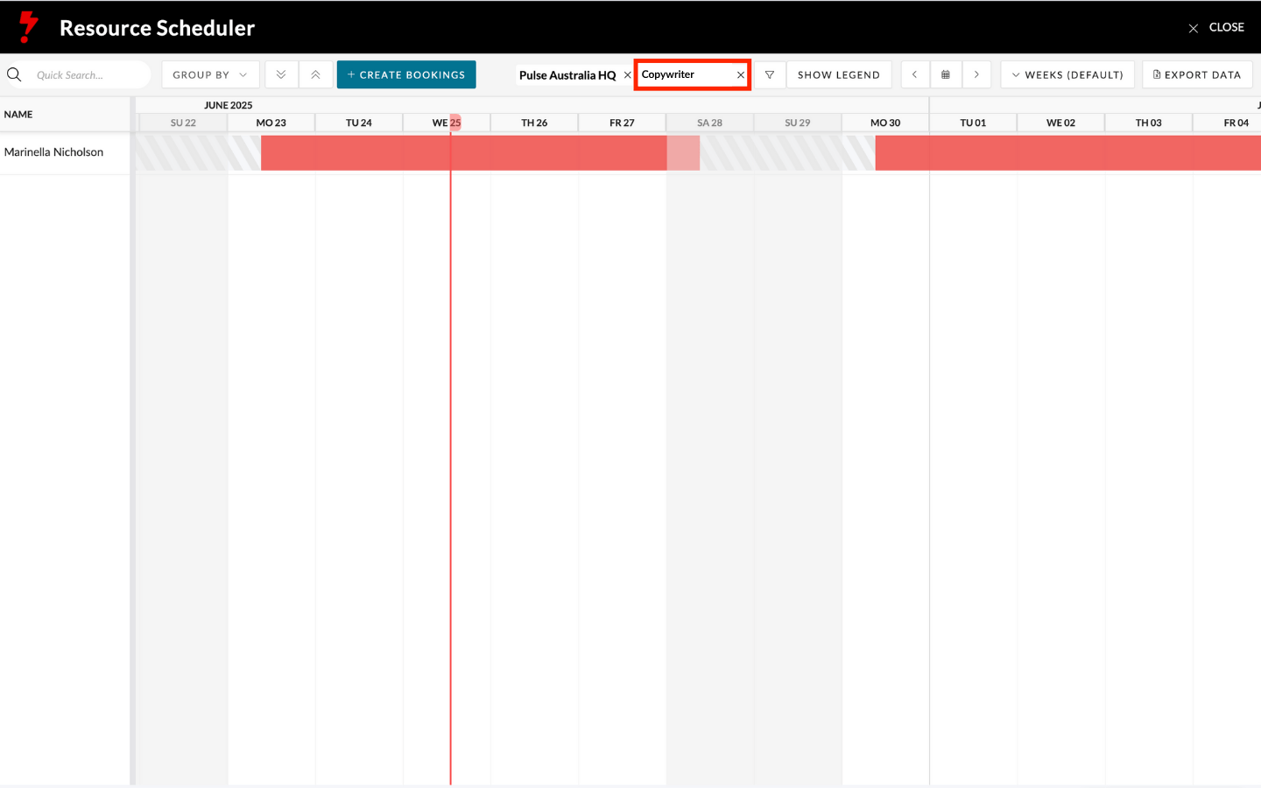Open the funnel filter icon
Viewport: 1261px width, 788px height.
770,74
